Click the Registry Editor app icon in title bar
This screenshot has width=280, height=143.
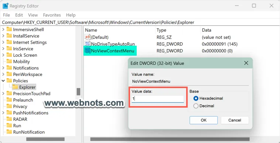[x=6, y=6]
